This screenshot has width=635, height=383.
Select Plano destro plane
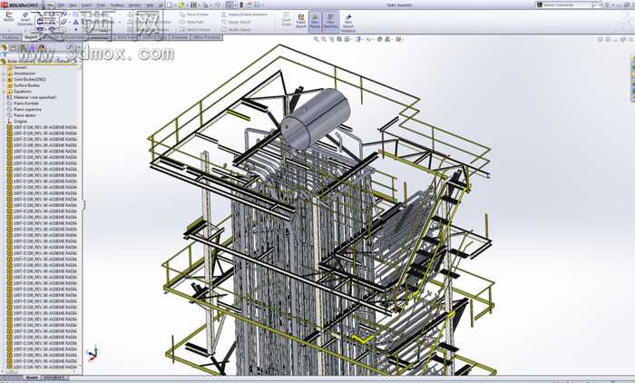click(x=24, y=115)
